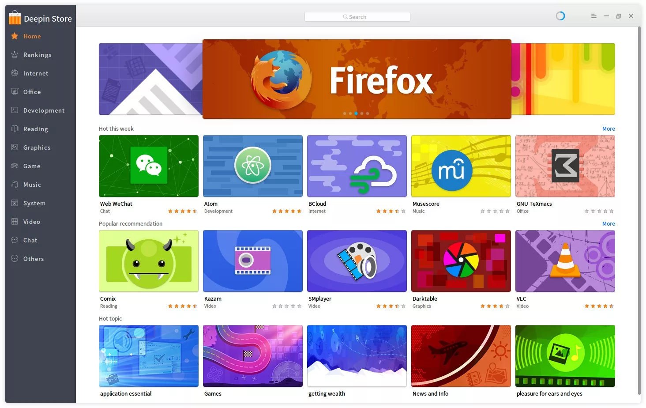Open the Rankings crown icon in sidebar

(15, 55)
